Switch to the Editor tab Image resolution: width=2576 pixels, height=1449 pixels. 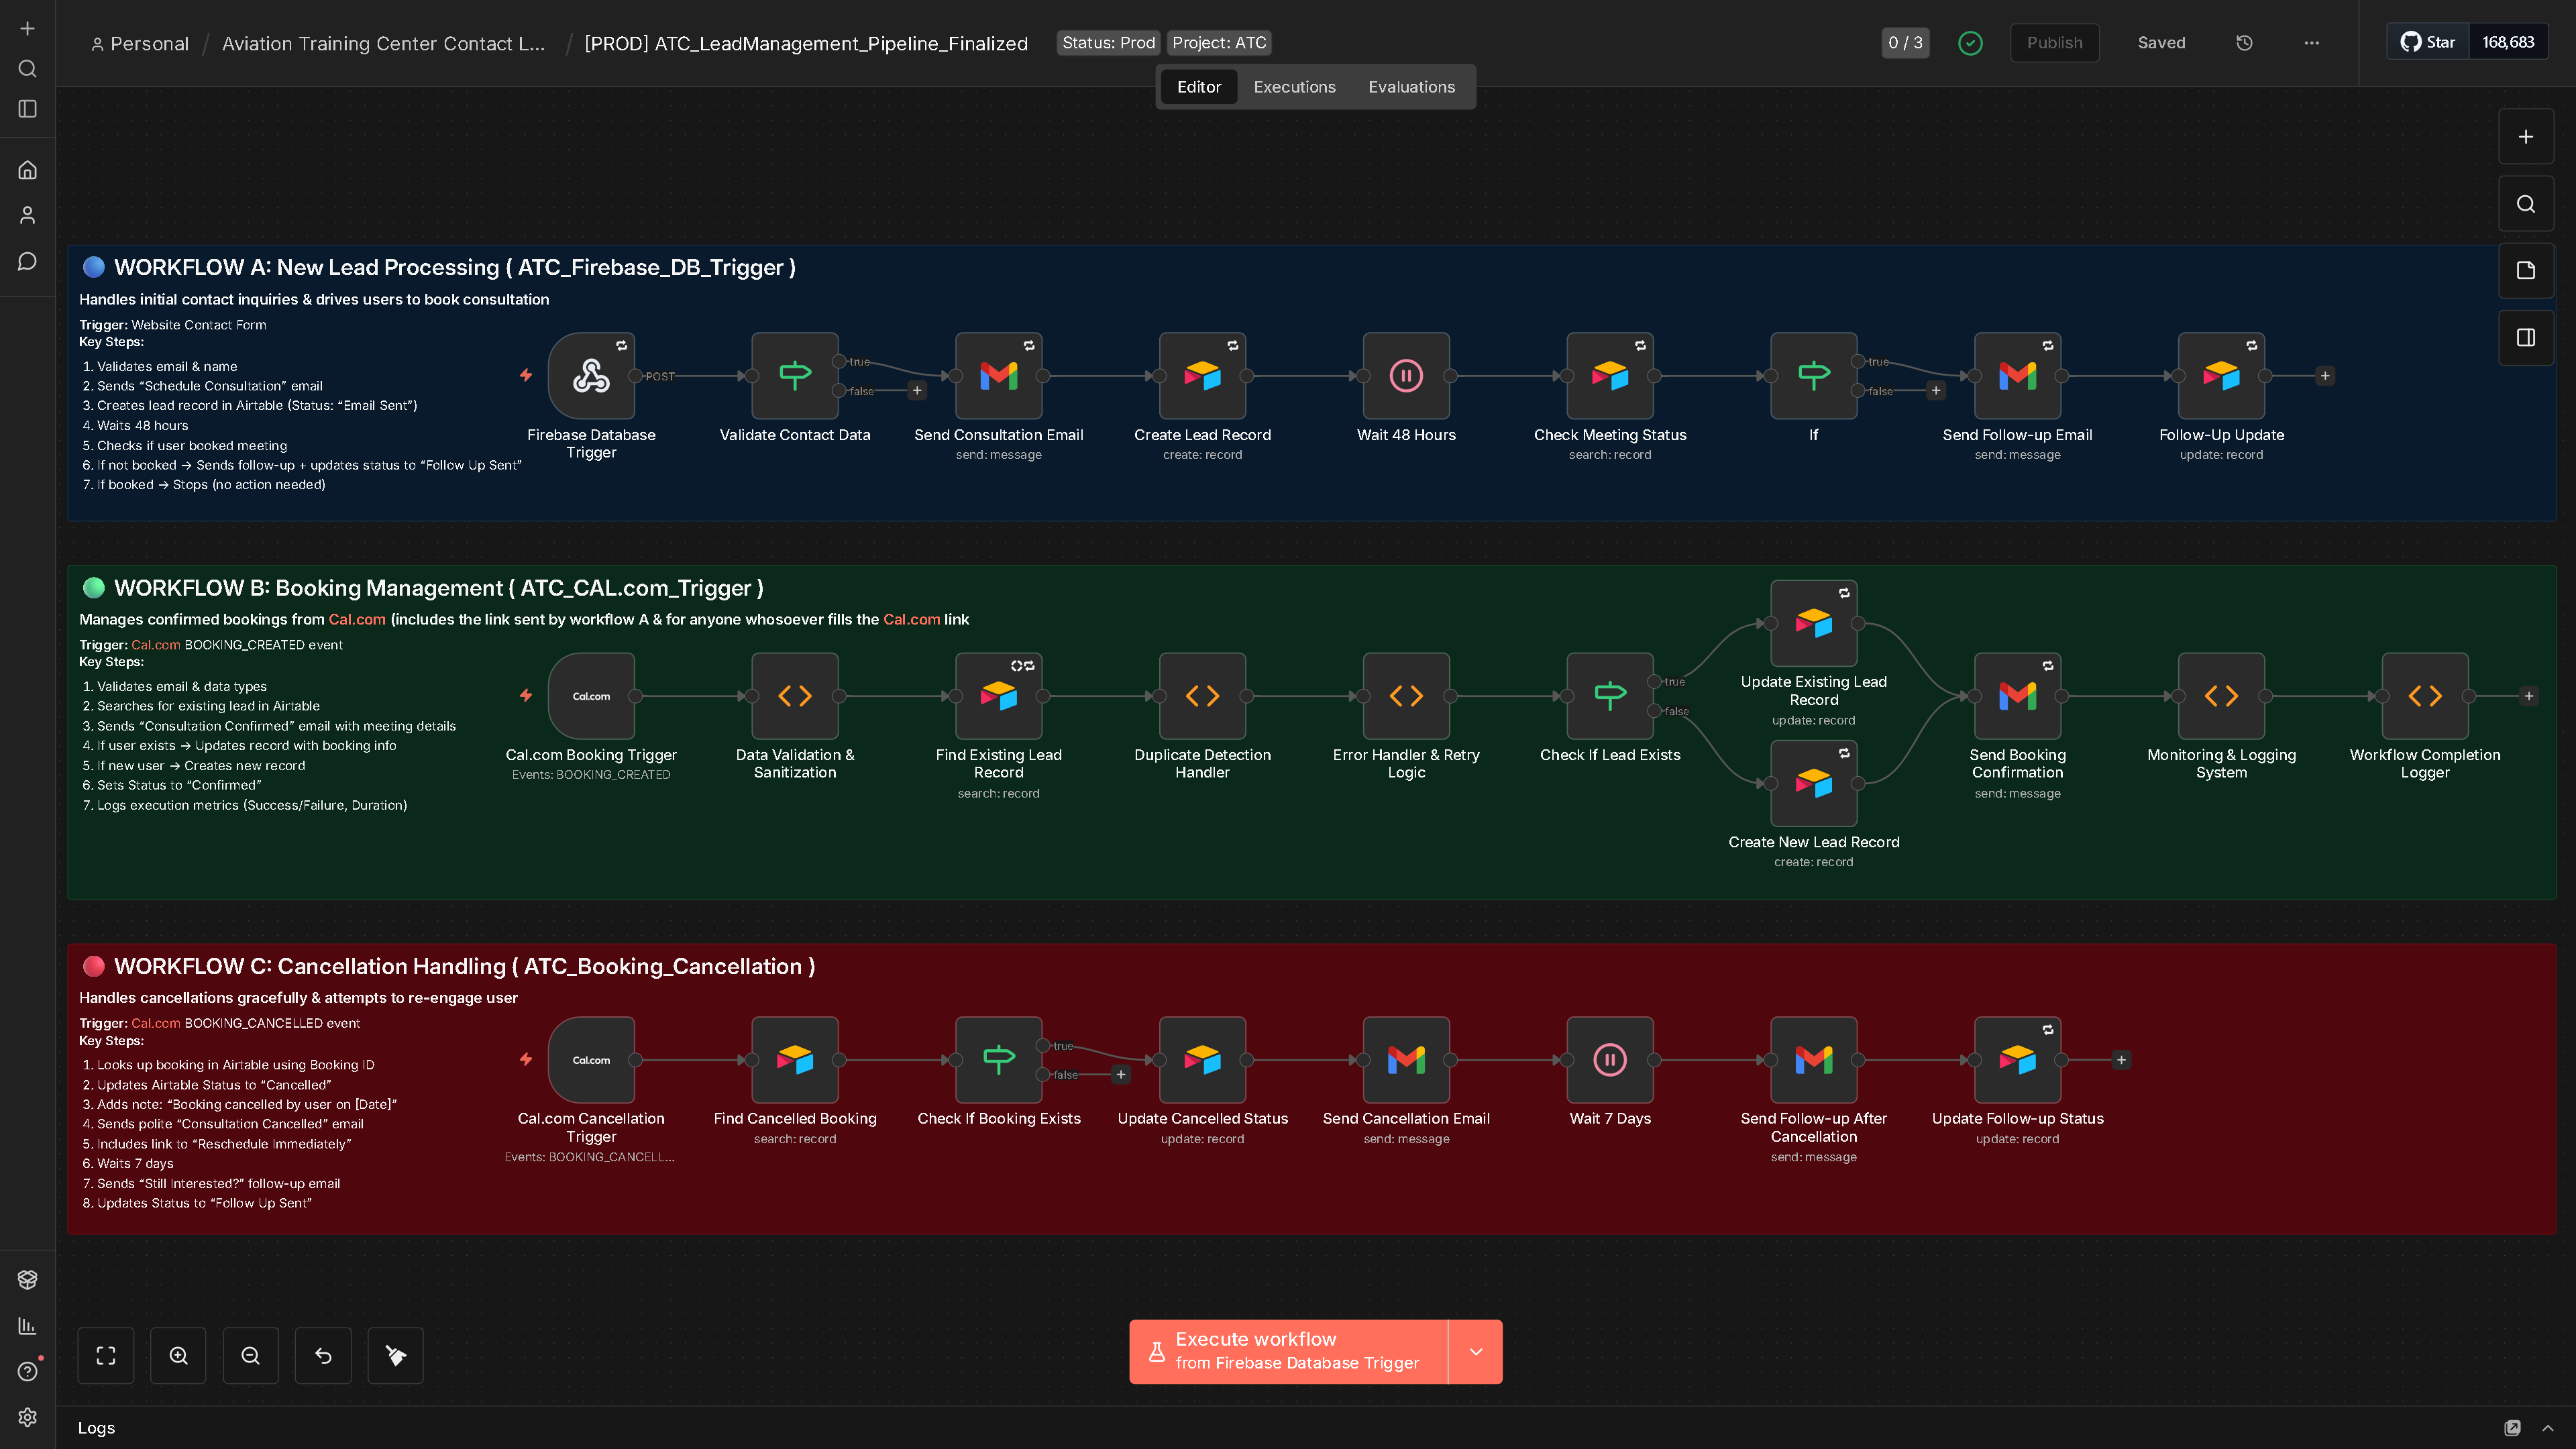(x=1198, y=87)
